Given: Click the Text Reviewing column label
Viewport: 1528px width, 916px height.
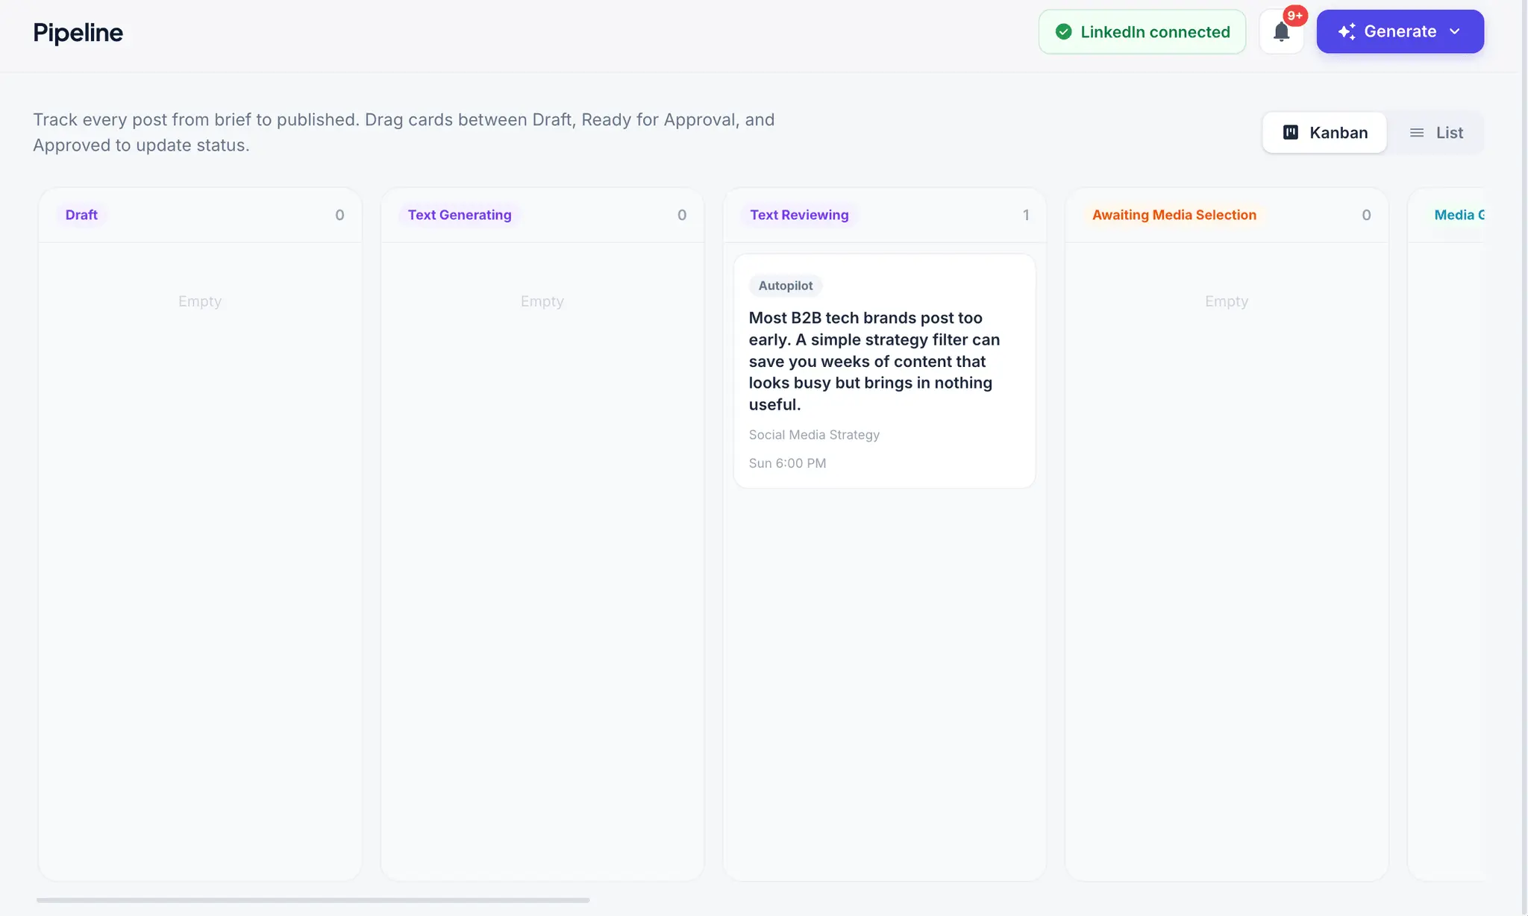Looking at the screenshot, I should click(799, 215).
